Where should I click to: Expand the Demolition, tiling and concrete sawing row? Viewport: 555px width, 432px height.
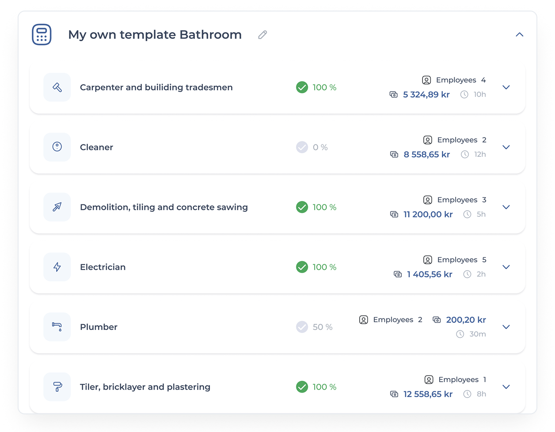pyautogui.click(x=506, y=207)
